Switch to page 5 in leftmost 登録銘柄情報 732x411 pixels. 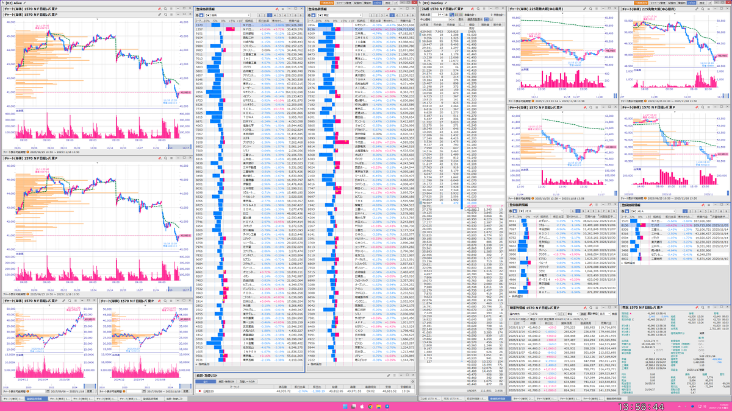(281, 15)
